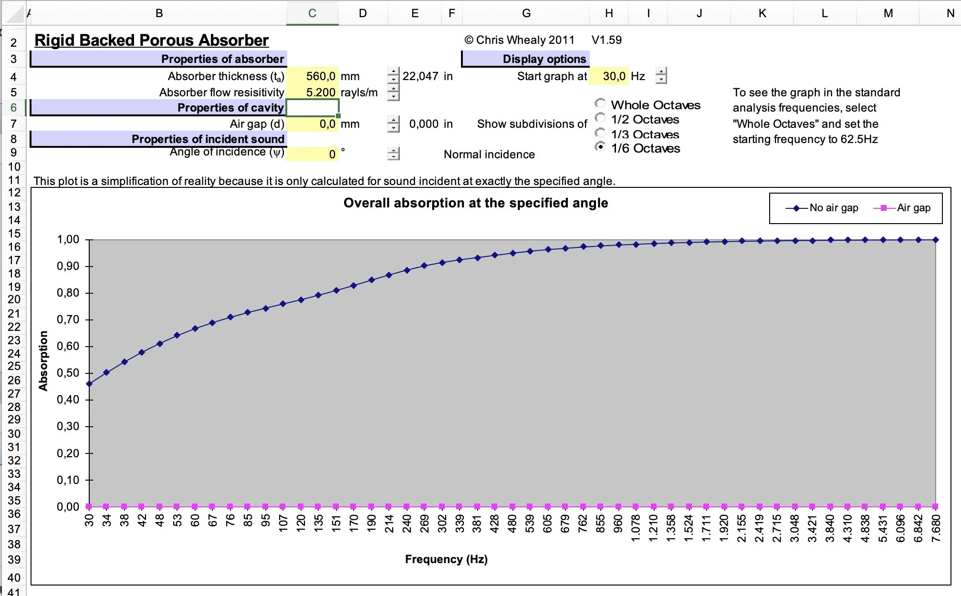Click column header G

coord(526,13)
